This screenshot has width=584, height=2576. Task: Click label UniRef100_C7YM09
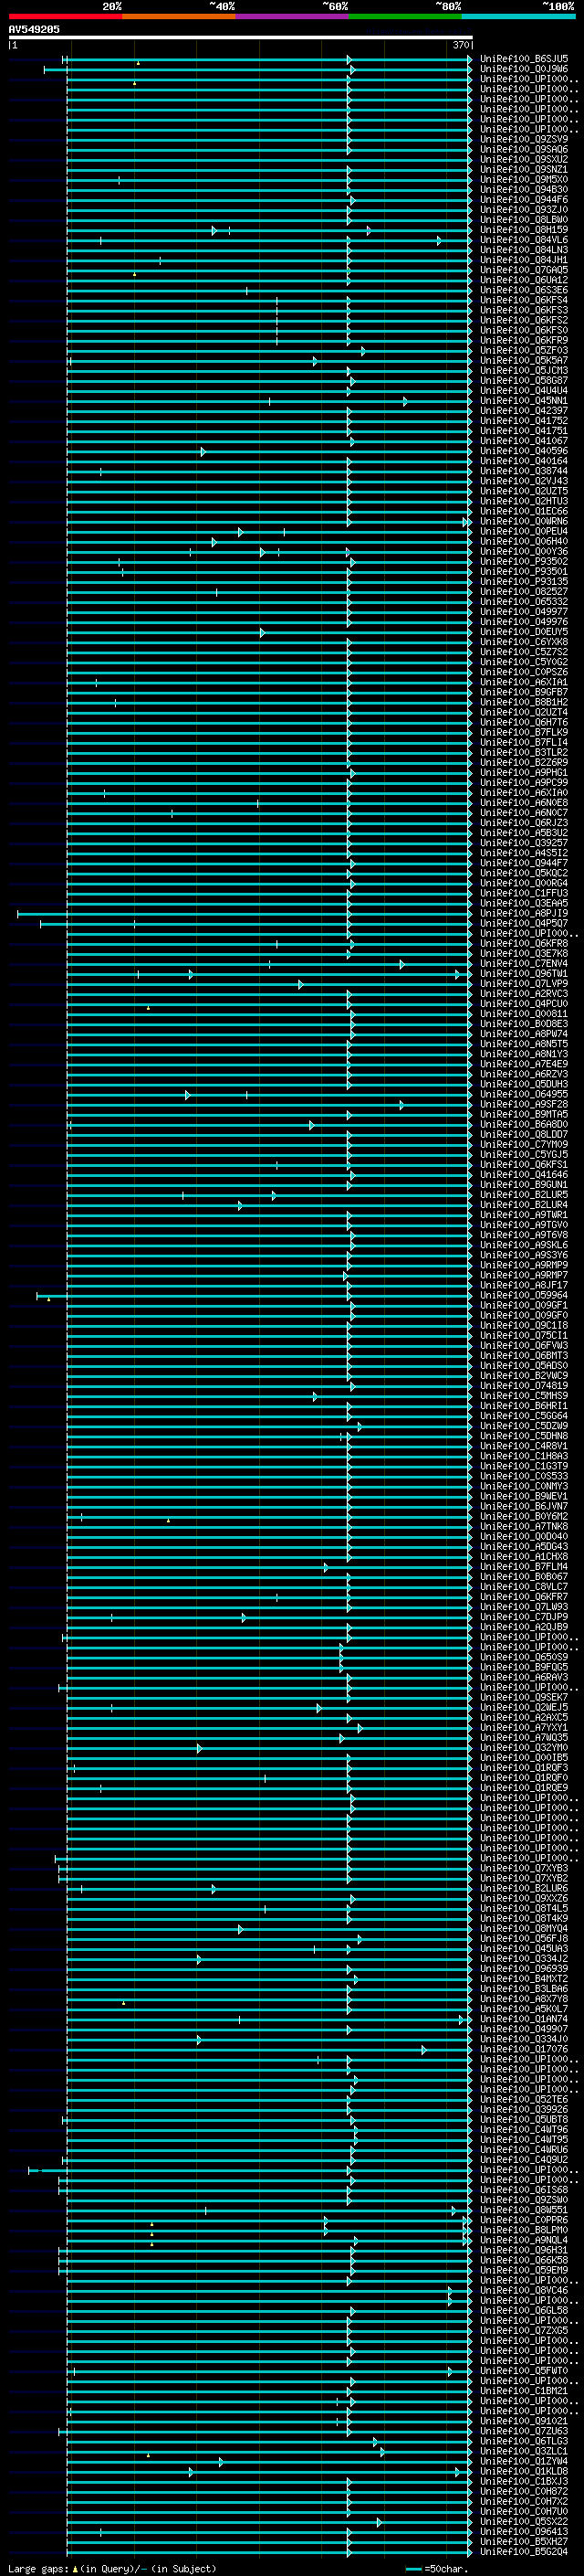click(x=524, y=1144)
